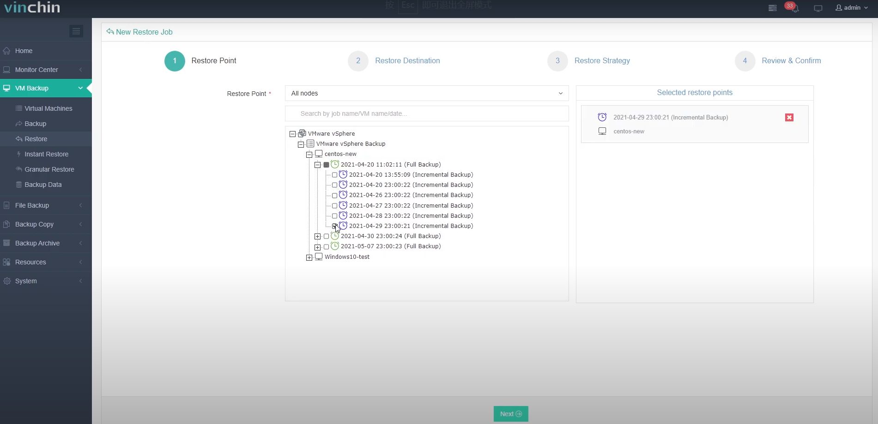878x424 pixels.
Task: Expand the Windows10-test tree node
Action: pyautogui.click(x=309, y=257)
